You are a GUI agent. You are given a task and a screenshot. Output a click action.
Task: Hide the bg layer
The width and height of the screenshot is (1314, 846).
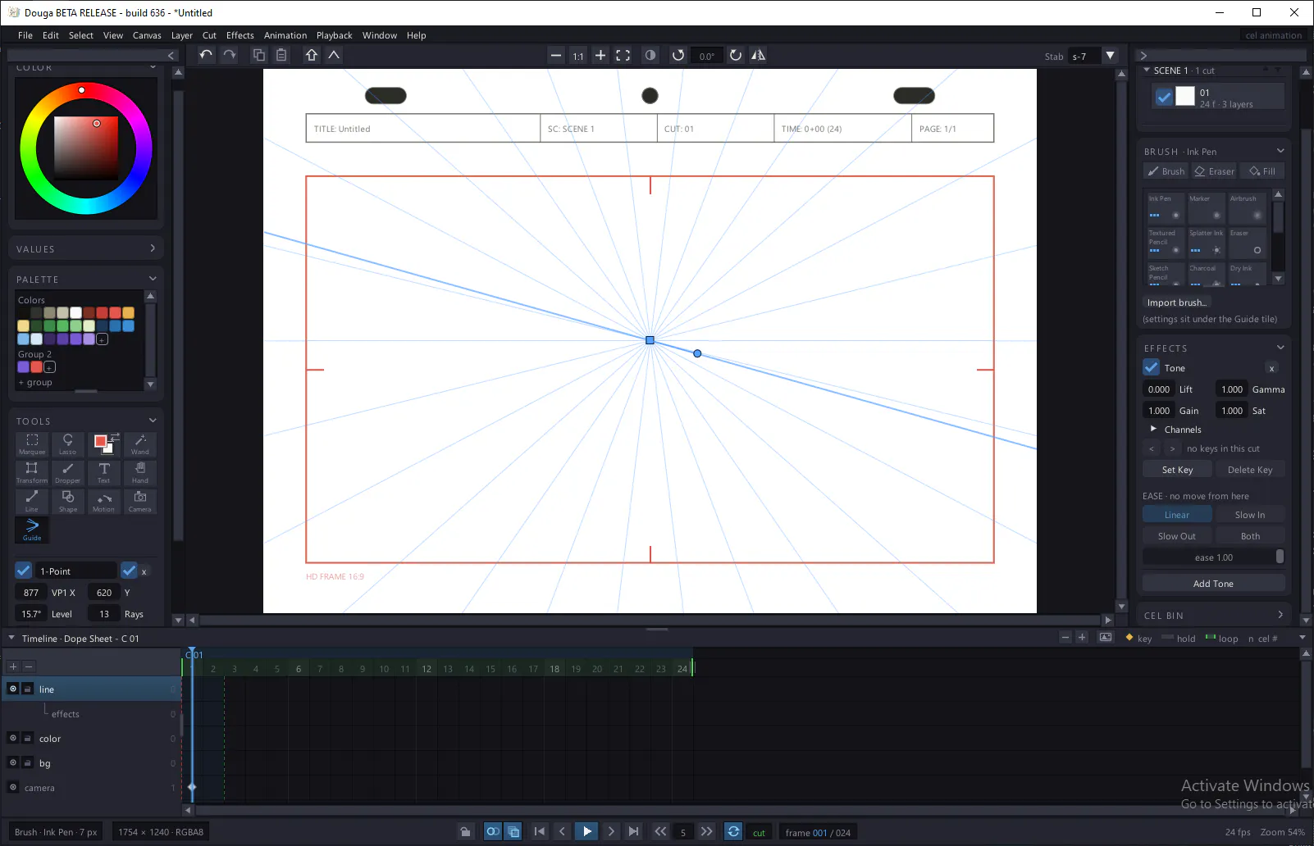(x=13, y=762)
